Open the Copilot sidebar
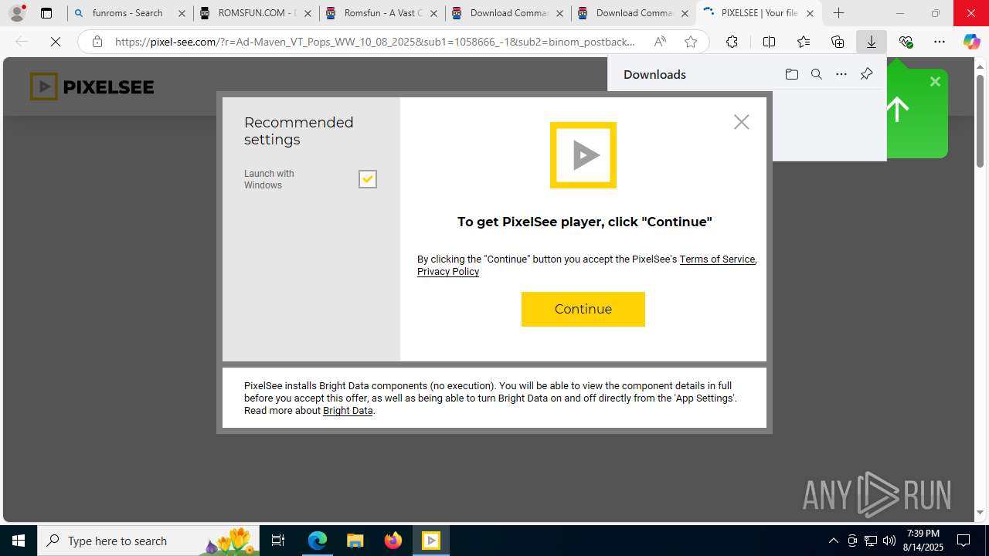The height and width of the screenshot is (556, 989). (x=972, y=42)
